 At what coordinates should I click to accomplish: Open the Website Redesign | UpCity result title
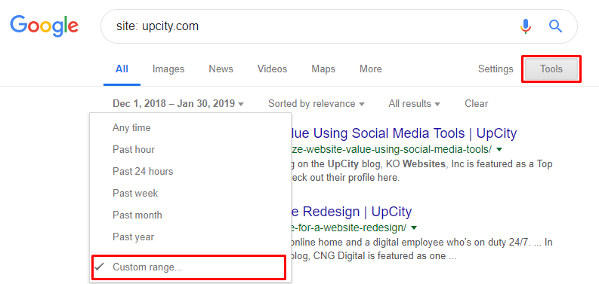pyautogui.click(x=351, y=212)
